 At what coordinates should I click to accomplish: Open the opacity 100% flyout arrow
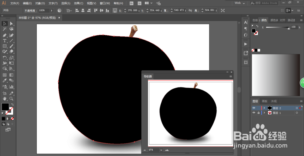click(52, 10)
